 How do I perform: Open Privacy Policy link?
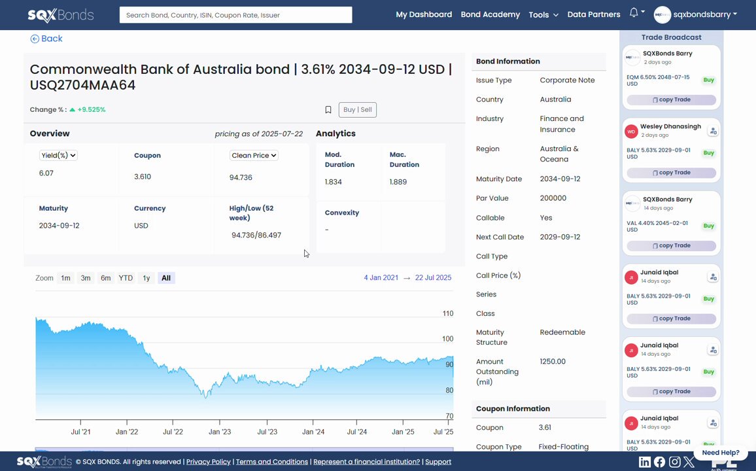pyautogui.click(x=208, y=462)
